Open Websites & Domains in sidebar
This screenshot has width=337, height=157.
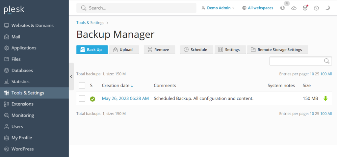[32, 25]
